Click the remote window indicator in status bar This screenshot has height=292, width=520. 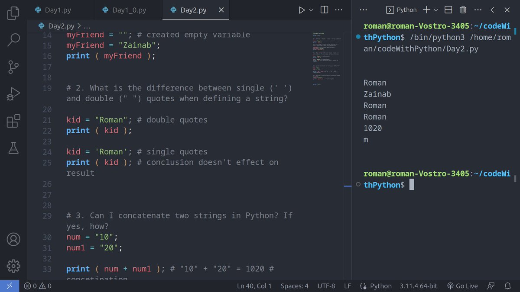[x=10, y=286]
